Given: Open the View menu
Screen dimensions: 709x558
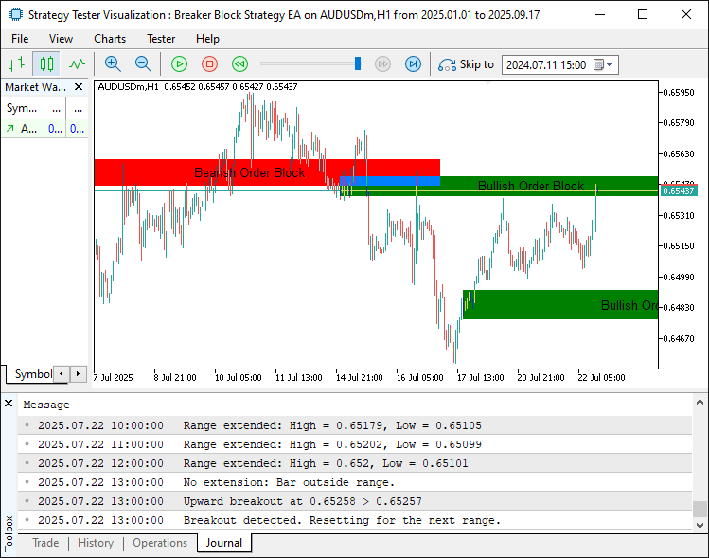Looking at the screenshot, I should tap(61, 39).
